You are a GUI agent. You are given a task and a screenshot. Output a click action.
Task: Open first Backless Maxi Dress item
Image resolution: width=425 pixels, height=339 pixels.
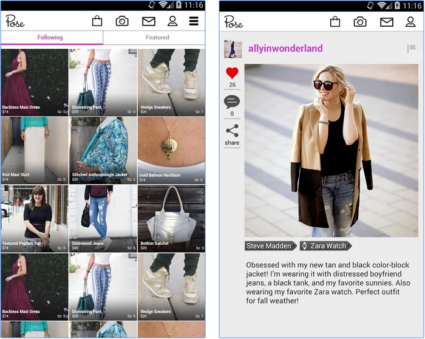point(35,82)
